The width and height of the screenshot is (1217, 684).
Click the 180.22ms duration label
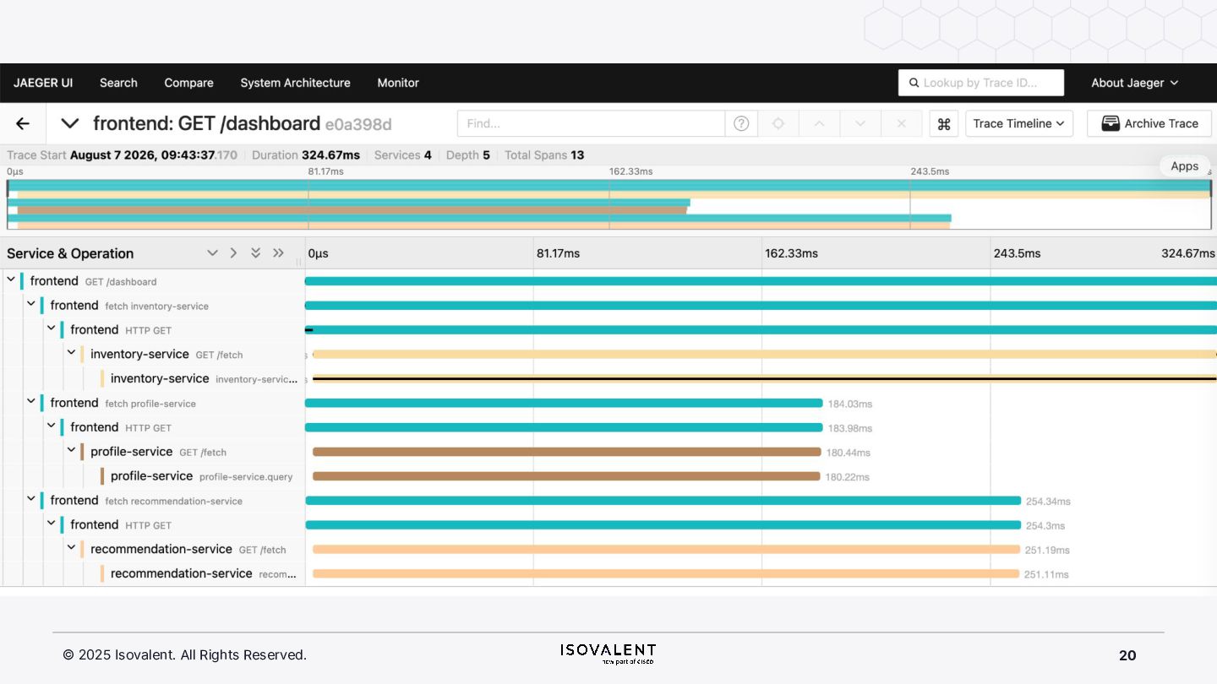(848, 477)
